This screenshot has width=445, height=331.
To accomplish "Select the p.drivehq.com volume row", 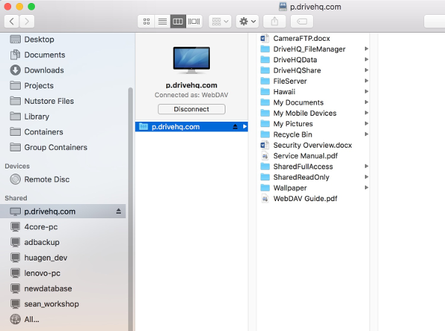I will (x=191, y=127).
